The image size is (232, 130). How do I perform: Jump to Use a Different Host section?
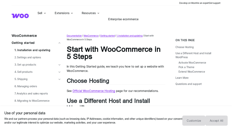[x=193, y=55]
